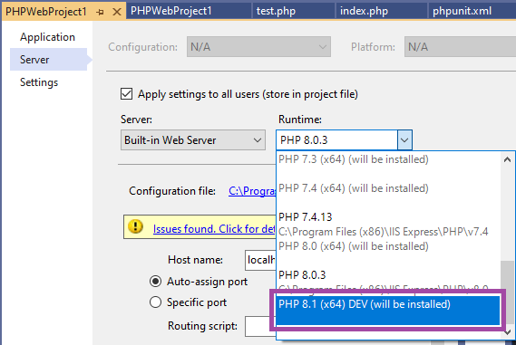Choose PHP 7.4 (x64) will be installed
This screenshot has width=516, height=345.
(x=388, y=196)
